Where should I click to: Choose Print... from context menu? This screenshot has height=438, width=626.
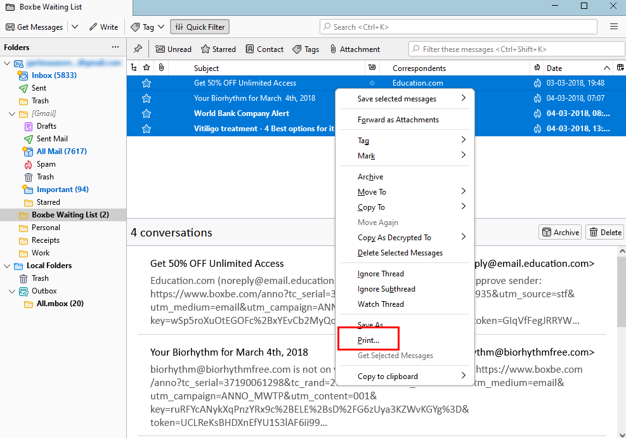pyautogui.click(x=405, y=340)
